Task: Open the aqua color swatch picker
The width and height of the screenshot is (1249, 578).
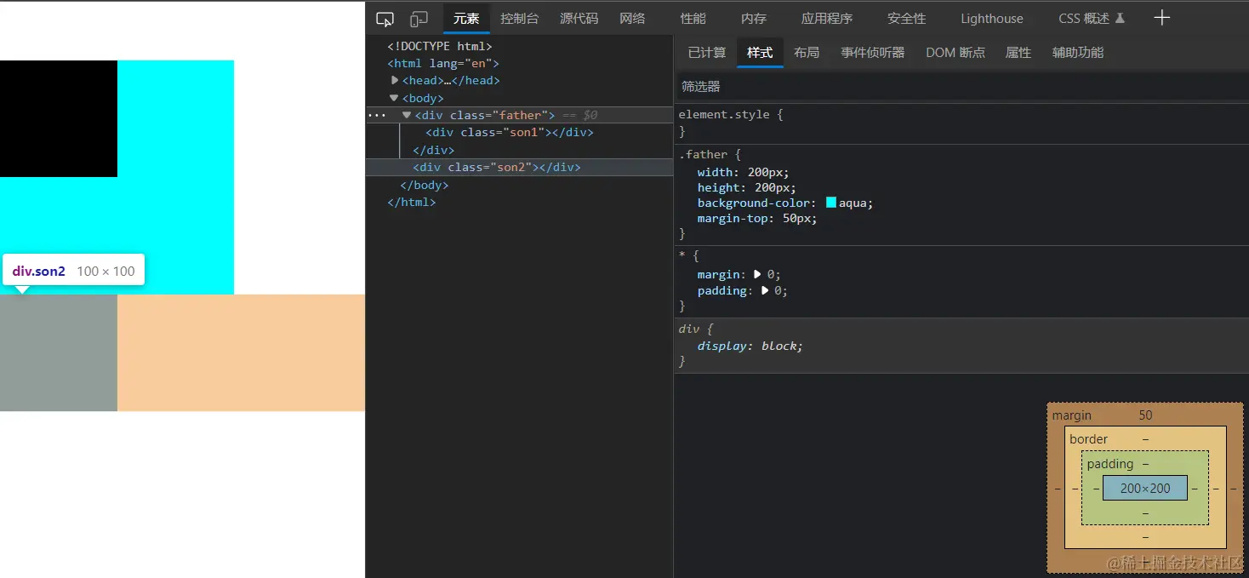Action: pyautogui.click(x=831, y=203)
